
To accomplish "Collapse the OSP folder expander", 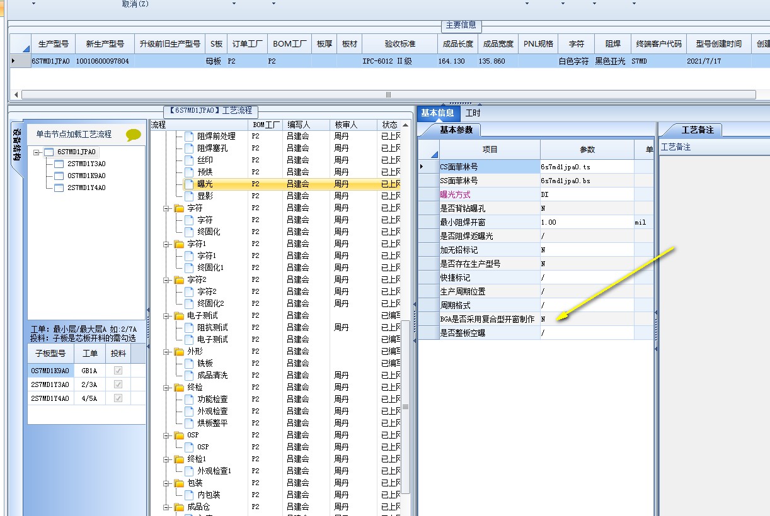I will (x=168, y=435).
